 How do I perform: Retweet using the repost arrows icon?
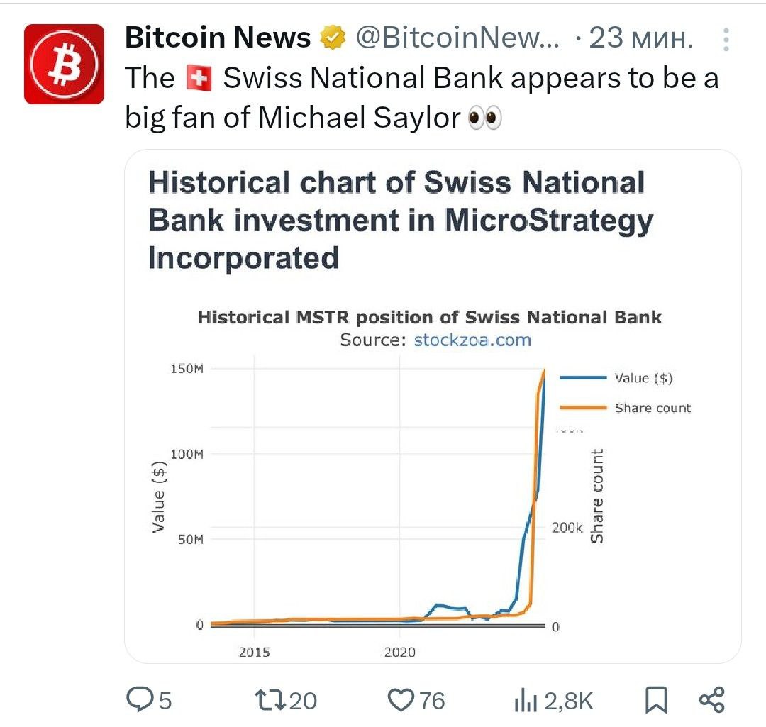pyautogui.click(x=271, y=699)
